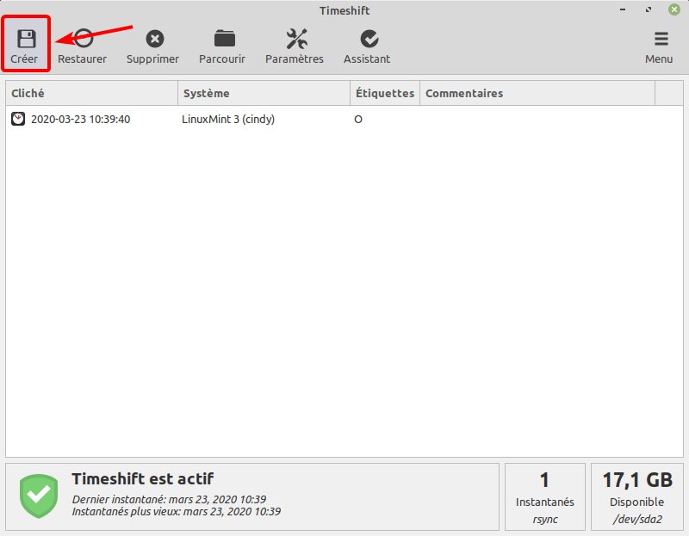Select the 2020-03-23 10:39:40 snapshot row
Image resolution: width=689 pixels, height=536 pixels.
tap(80, 120)
